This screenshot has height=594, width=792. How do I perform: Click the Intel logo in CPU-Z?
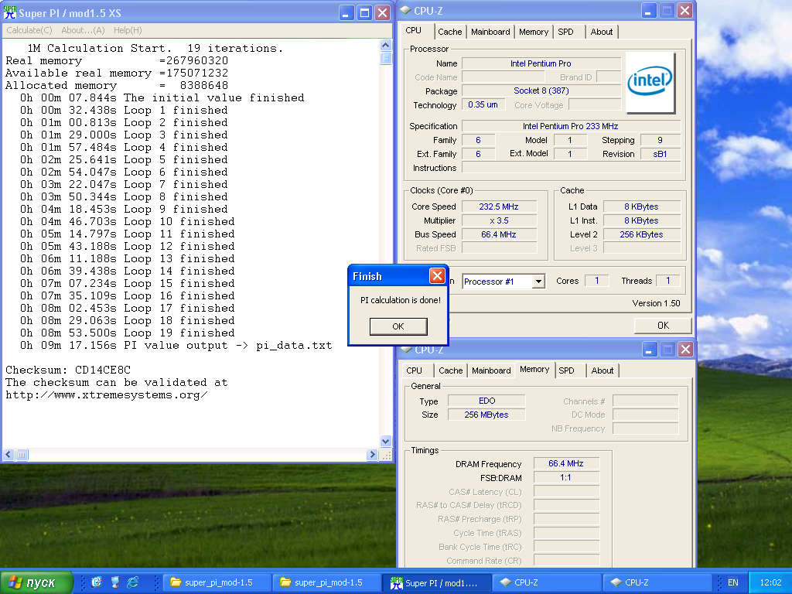click(650, 82)
